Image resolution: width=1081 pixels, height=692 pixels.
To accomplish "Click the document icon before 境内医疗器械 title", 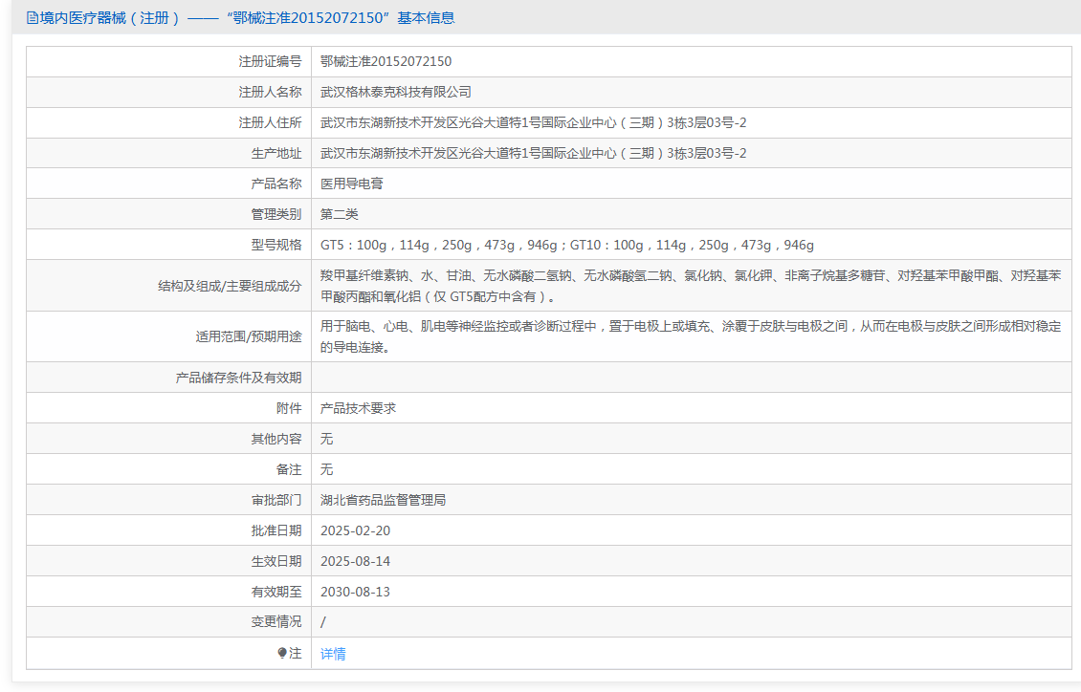I will [33, 18].
